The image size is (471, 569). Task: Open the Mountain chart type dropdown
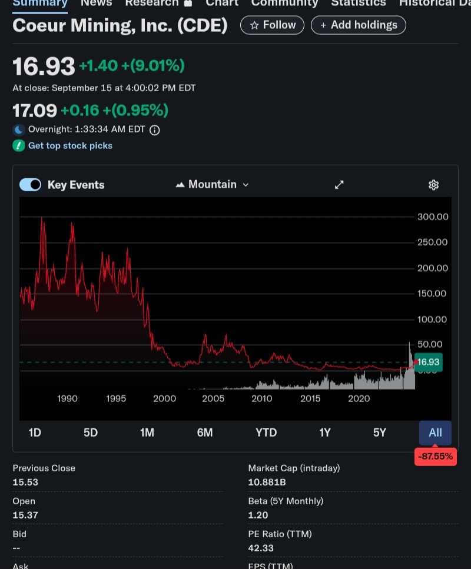[213, 185]
